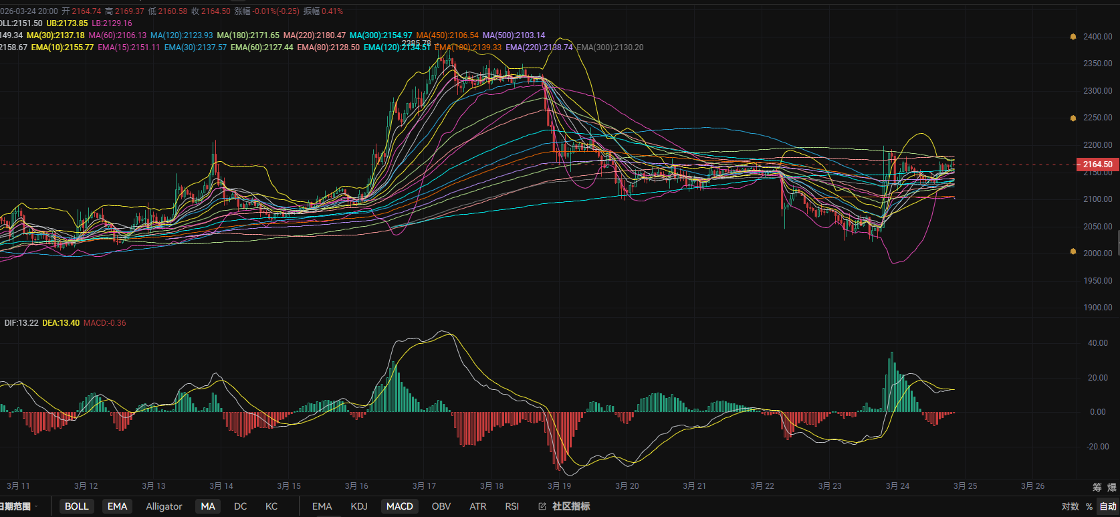This screenshot has width=1120, height=517.
Task: Click the 2164.50 current price label
Action: click(x=1097, y=165)
